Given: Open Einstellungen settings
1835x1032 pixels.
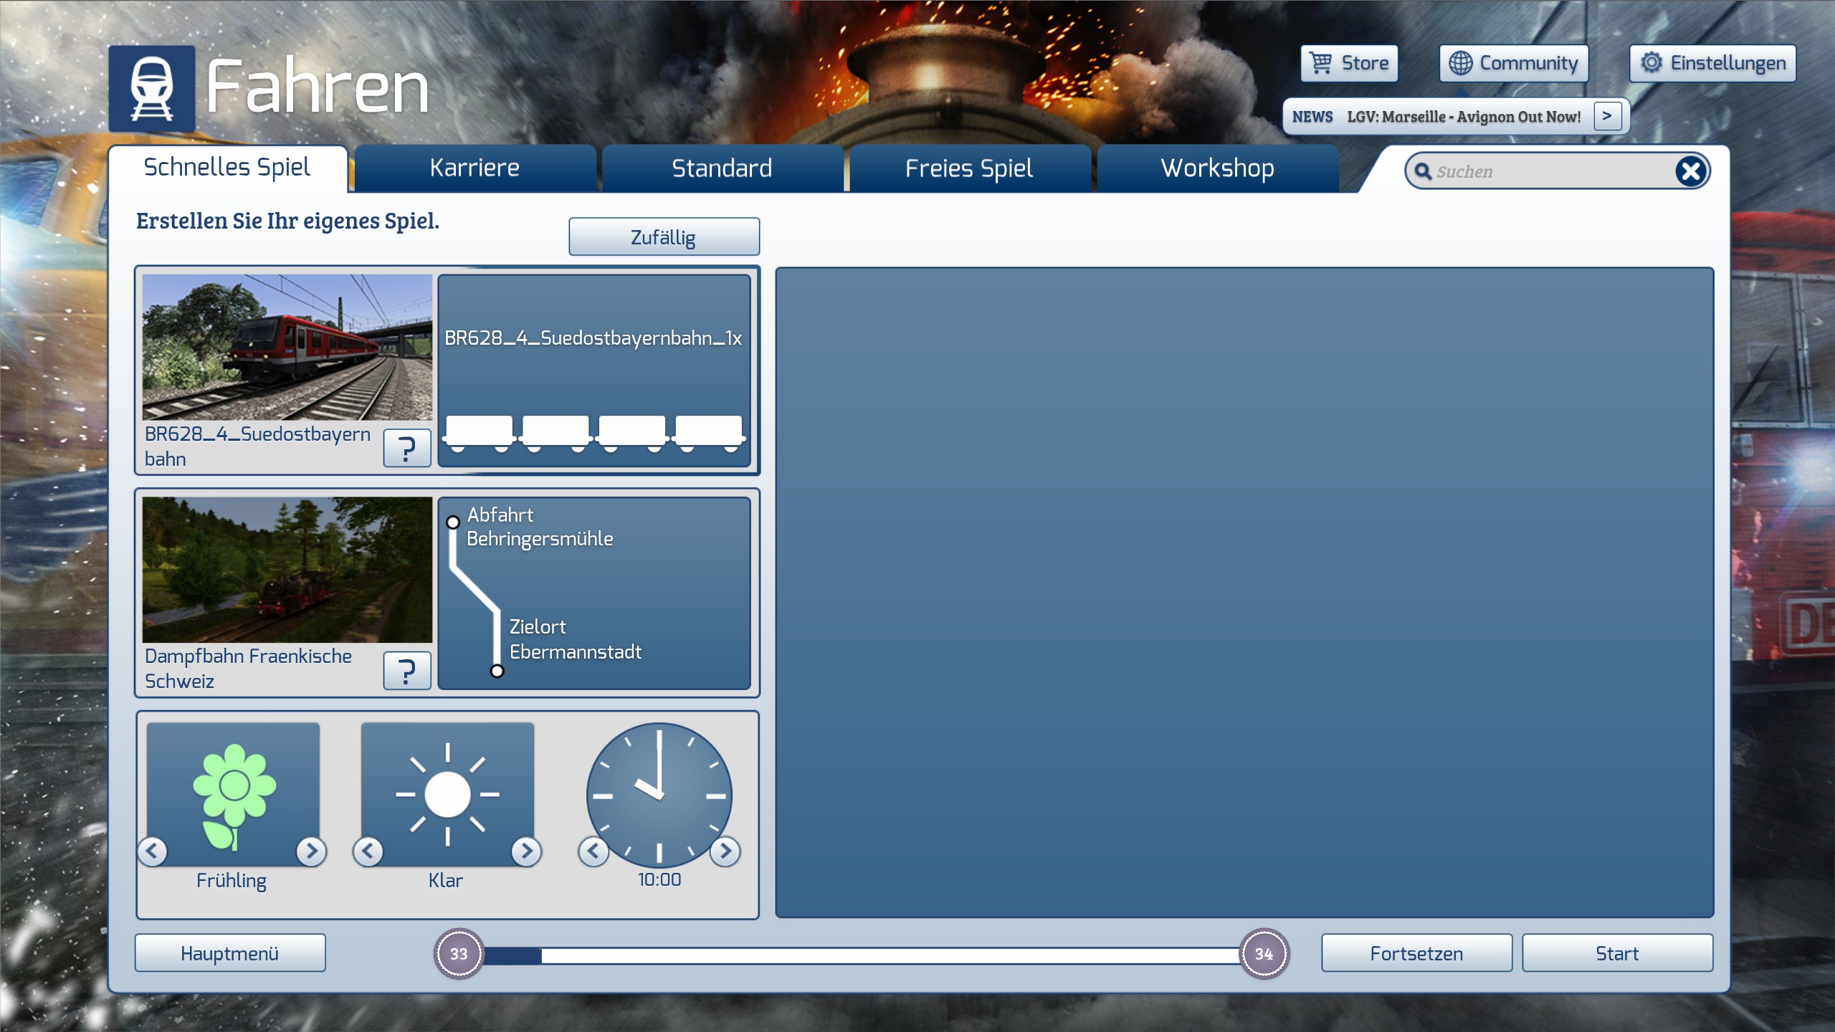Looking at the screenshot, I should (x=1712, y=63).
